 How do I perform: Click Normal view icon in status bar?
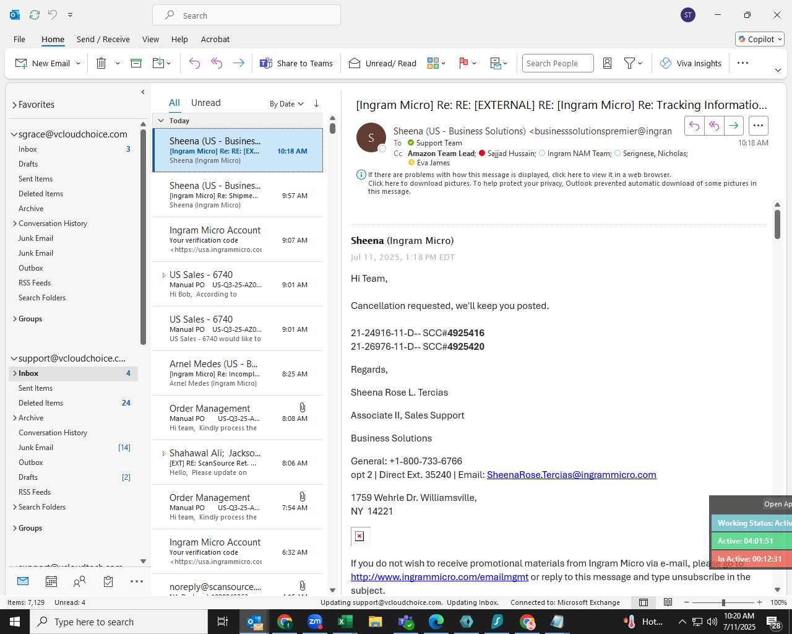click(643, 602)
